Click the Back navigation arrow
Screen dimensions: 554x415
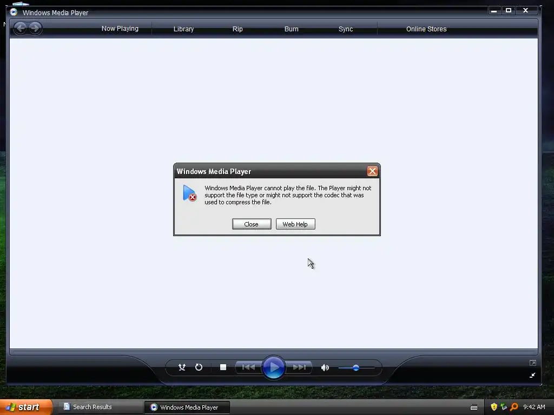pyautogui.click(x=21, y=28)
